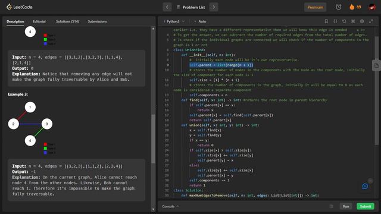Click the keyboard shortcuts icon
The height and width of the screenshot is (214, 381).
pyautogui.click(x=353, y=21)
